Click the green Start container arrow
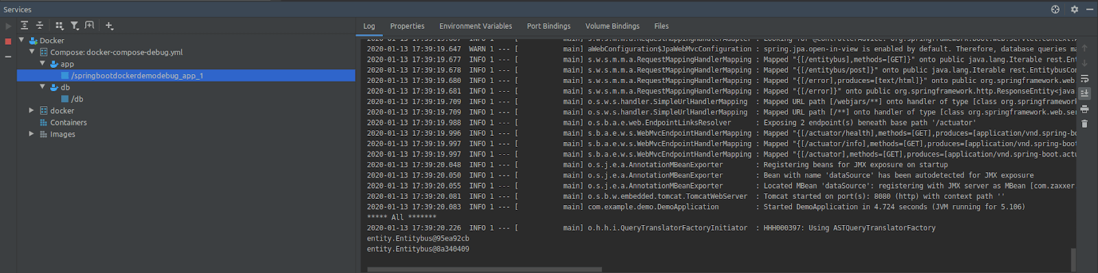The image size is (1098, 273). (8, 26)
